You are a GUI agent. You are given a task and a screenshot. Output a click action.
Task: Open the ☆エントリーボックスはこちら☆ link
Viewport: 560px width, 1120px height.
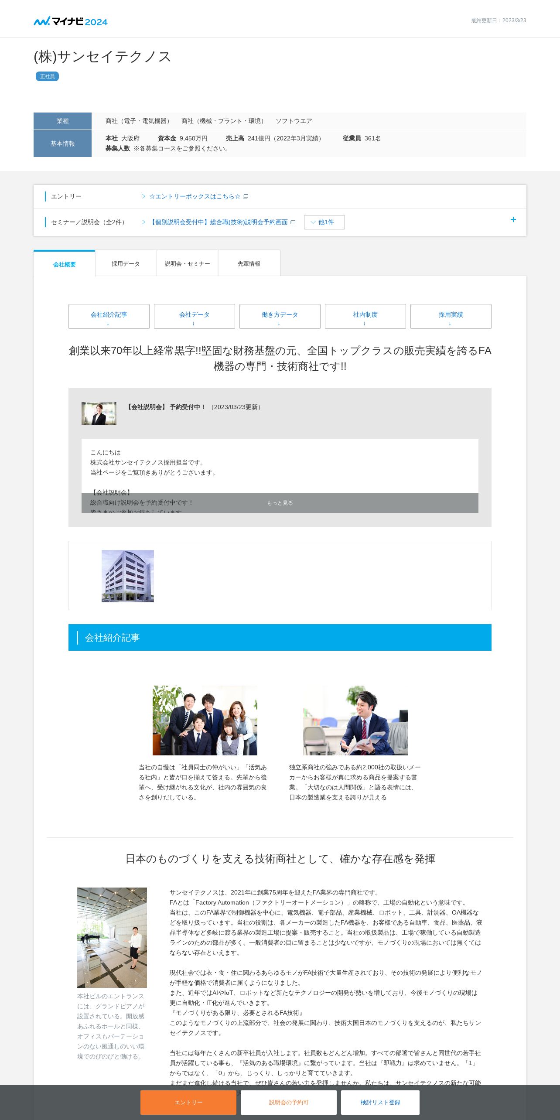coord(195,197)
